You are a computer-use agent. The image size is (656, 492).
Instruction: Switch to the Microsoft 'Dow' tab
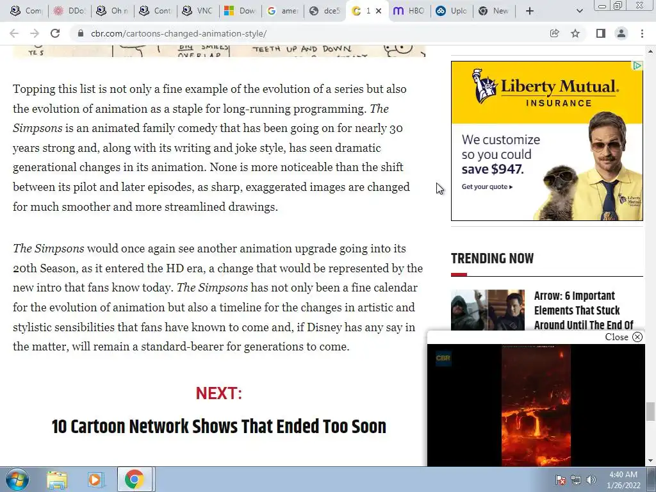click(240, 11)
